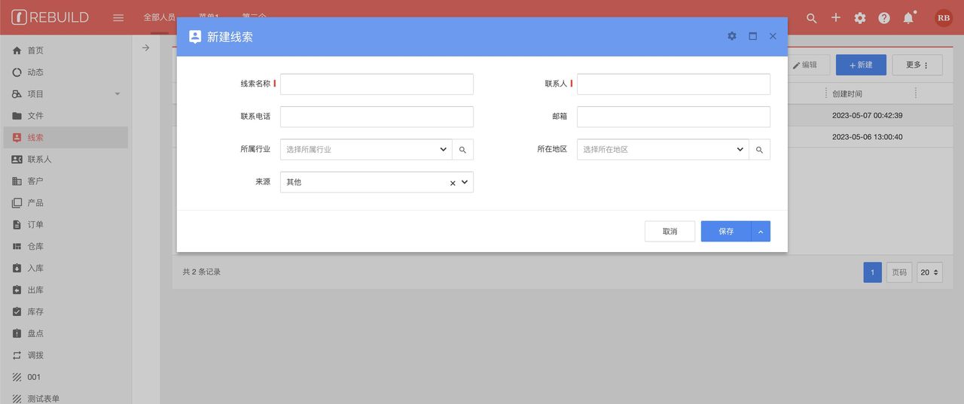This screenshot has height=404, width=964.
Task: Click search icon beside 所在地区 field
Action: 759,150
